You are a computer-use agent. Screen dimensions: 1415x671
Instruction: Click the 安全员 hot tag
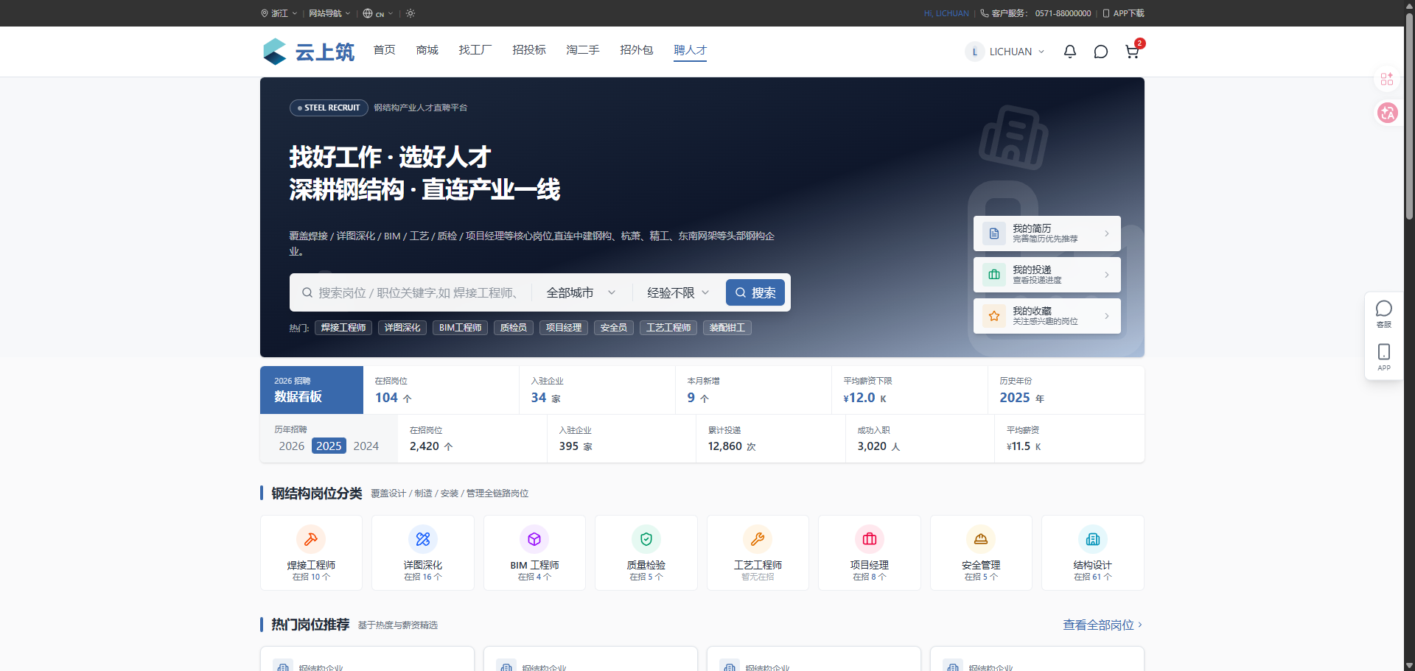click(x=614, y=328)
